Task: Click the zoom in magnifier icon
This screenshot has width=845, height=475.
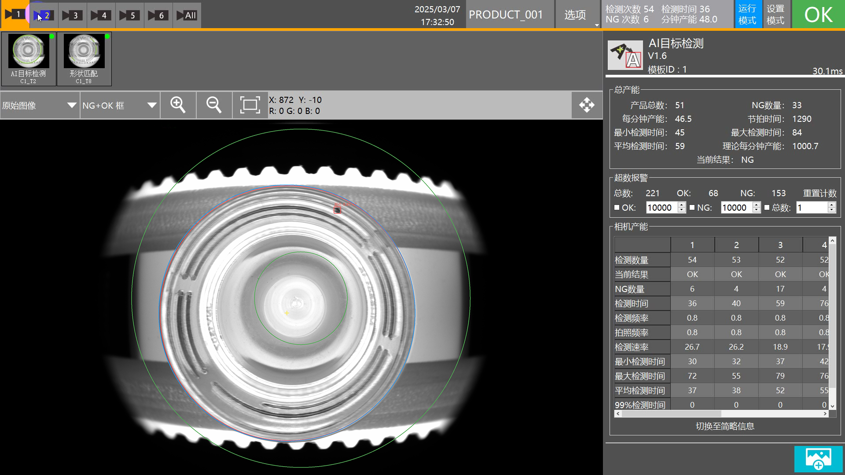Action: (178, 105)
